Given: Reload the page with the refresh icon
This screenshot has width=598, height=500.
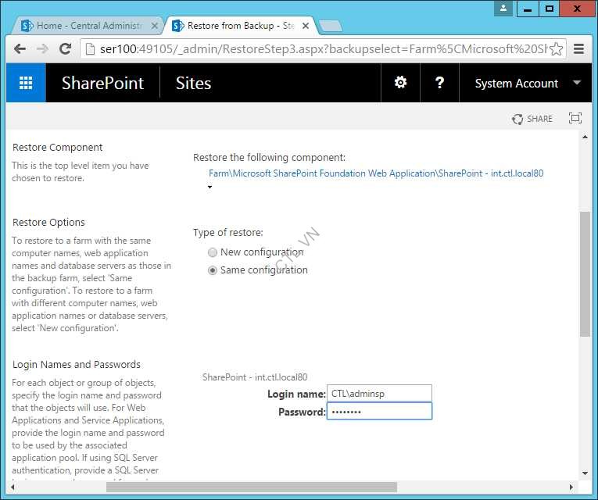Looking at the screenshot, I should pos(66,48).
